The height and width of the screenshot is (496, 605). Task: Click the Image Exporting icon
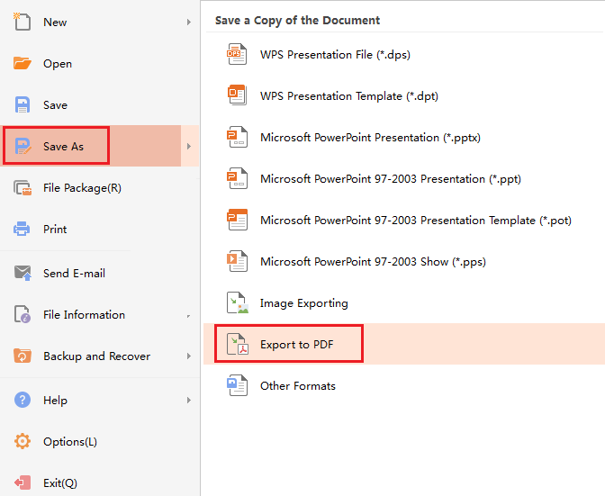[237, 302]
